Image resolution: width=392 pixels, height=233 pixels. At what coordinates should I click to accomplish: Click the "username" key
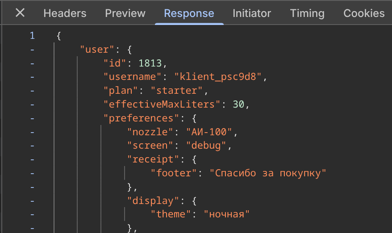pos(132,77)
